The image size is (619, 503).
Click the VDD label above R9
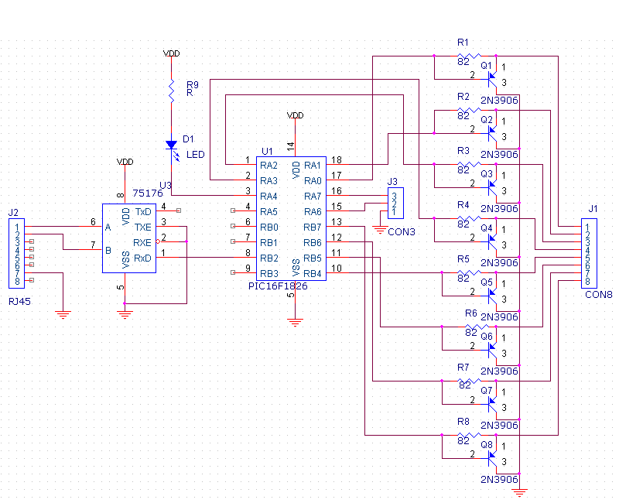(x=171, y=53)
